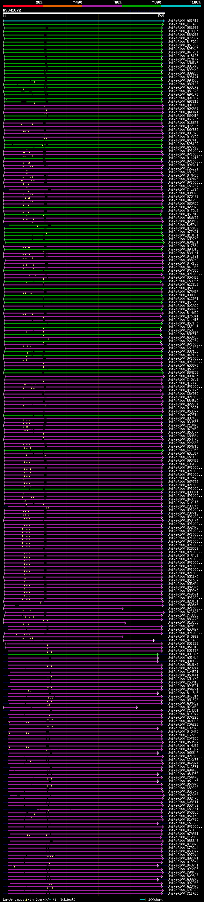This screenshot has height=902, width=204.
Task: Select the UniRef100_B7GBQ6 label
Action: pos(183,612)
